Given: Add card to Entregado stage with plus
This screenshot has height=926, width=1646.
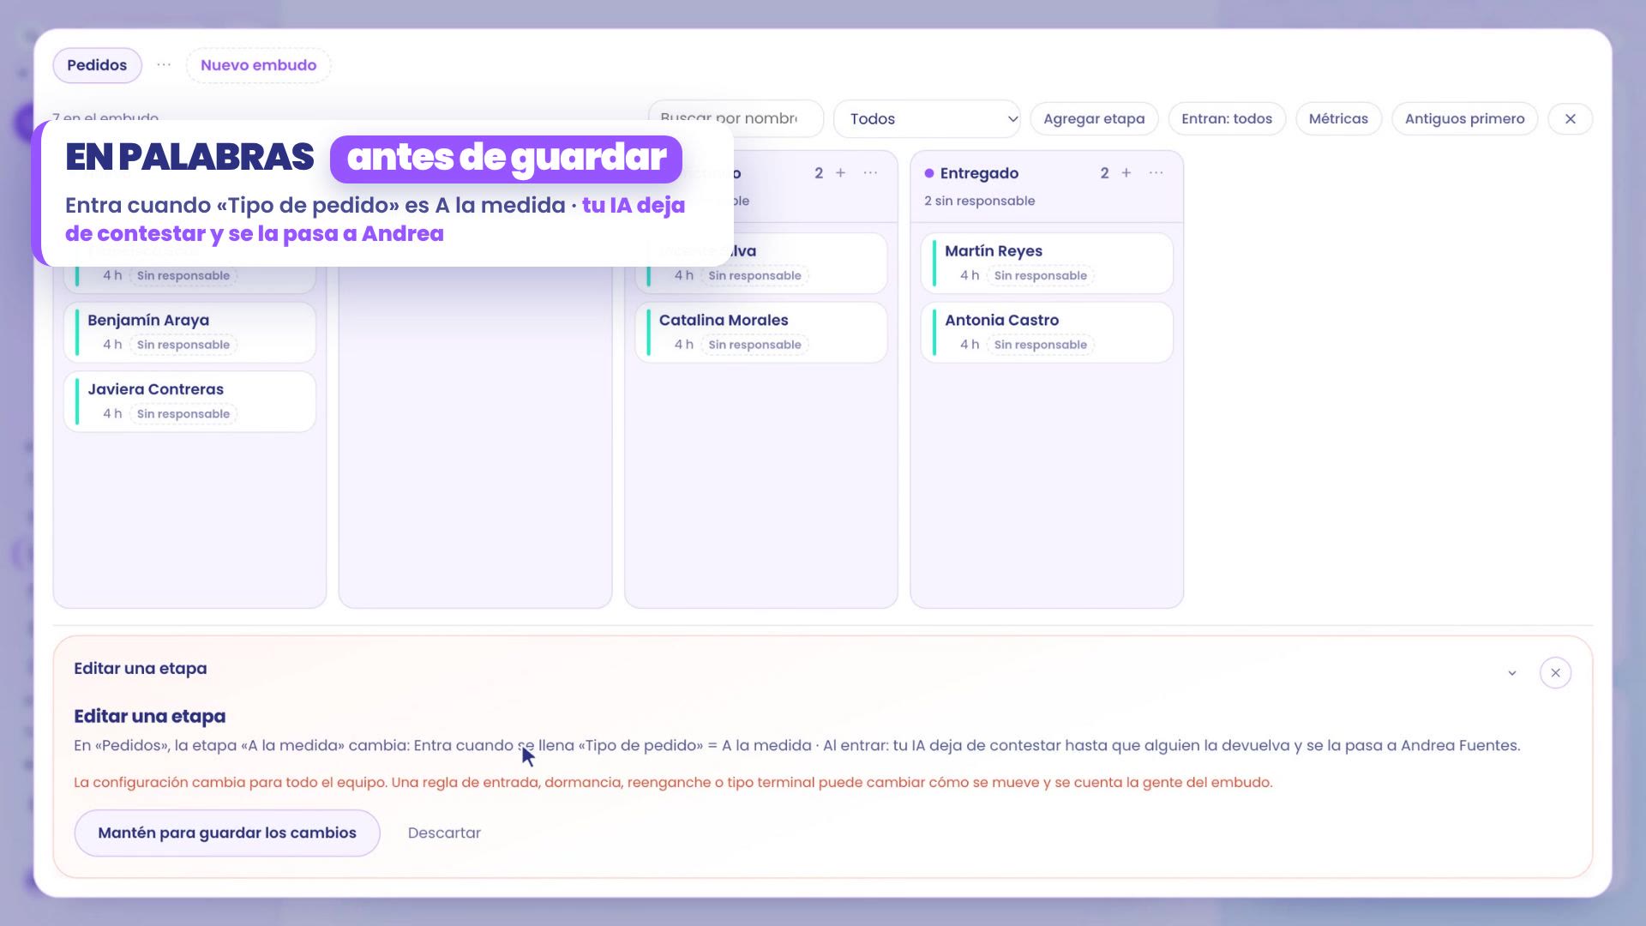Looking at the screenshot, I should (x=1126, y=173).
